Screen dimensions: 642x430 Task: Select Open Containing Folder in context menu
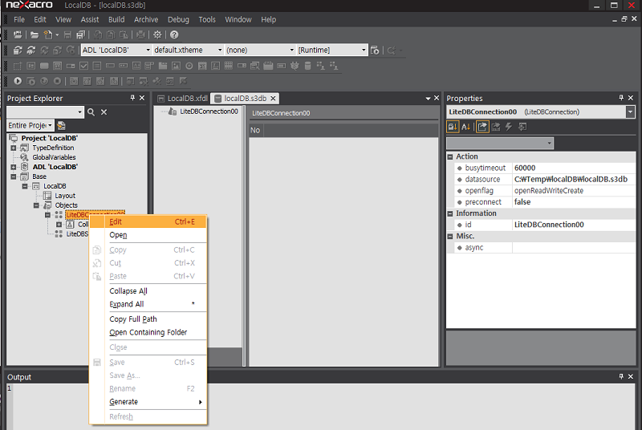point(148,332)
